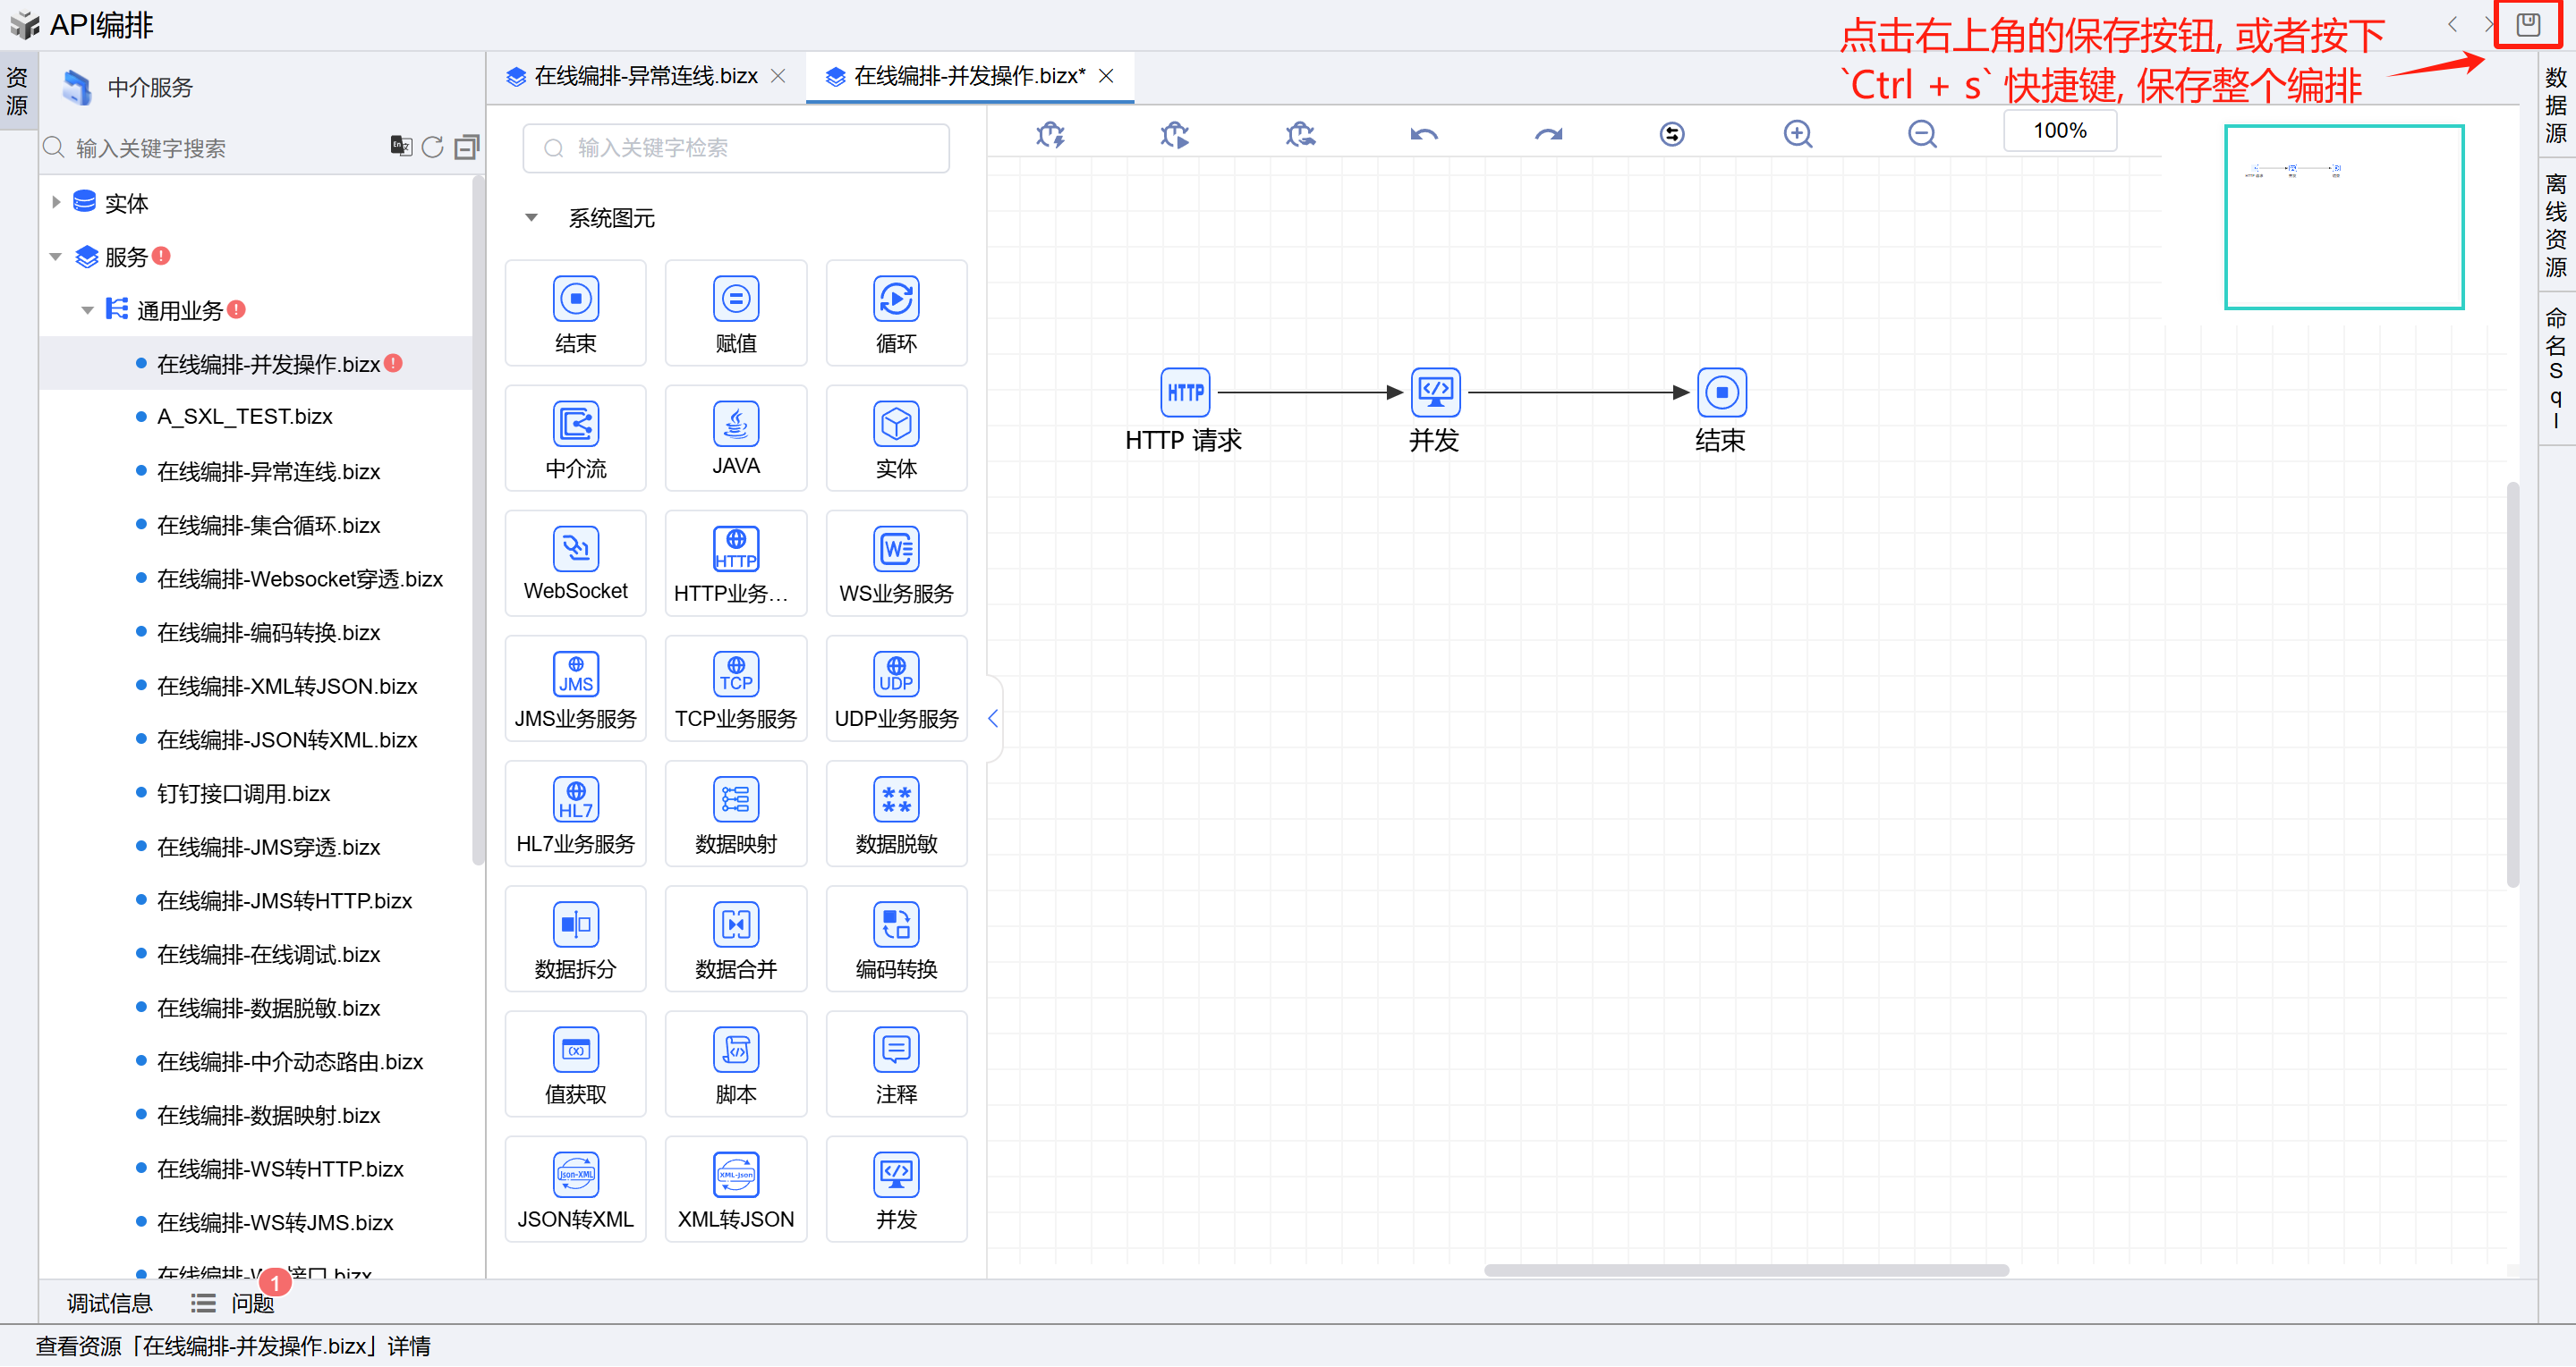Click the save icon at top right
Screen dimensions: 2576x1367
click(x=2527, y=25)
